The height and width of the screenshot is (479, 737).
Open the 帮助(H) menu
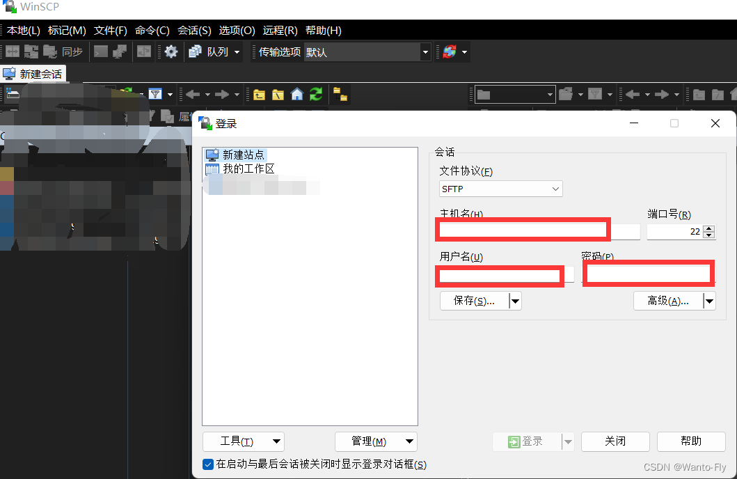[324, 31]
